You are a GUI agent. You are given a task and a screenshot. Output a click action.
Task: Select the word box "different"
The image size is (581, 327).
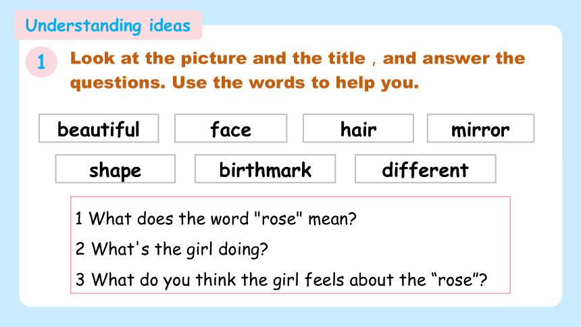pos(426,169)
